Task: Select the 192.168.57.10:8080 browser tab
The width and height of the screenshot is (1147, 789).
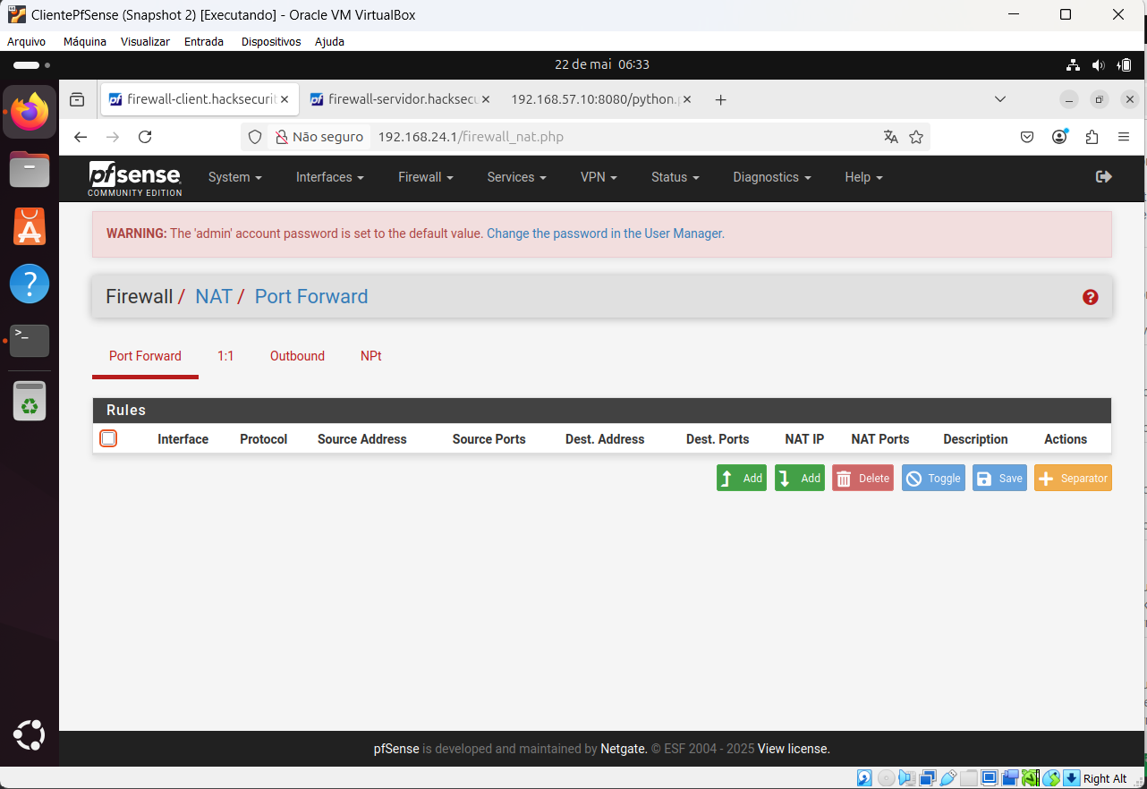Action: click(x=601, y=99)
